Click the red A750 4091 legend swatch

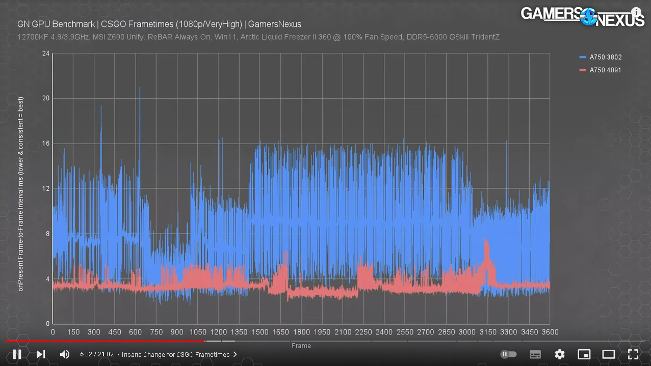pyautogui.click(x=583, y=70)
